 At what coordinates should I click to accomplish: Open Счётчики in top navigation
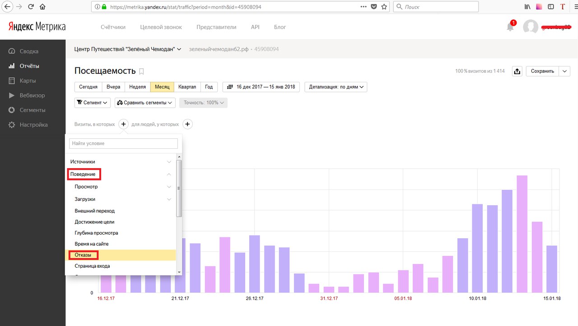[113, 27]
